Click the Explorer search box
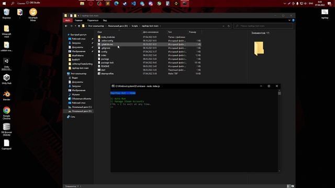Screen dimensions: 335x188 [x=263, y=26]
